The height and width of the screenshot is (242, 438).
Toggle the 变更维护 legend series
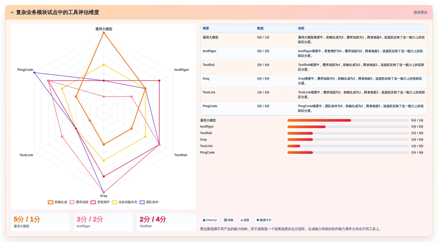pos(100,202)
